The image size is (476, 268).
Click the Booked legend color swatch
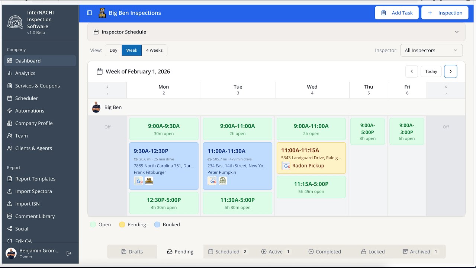157,225
